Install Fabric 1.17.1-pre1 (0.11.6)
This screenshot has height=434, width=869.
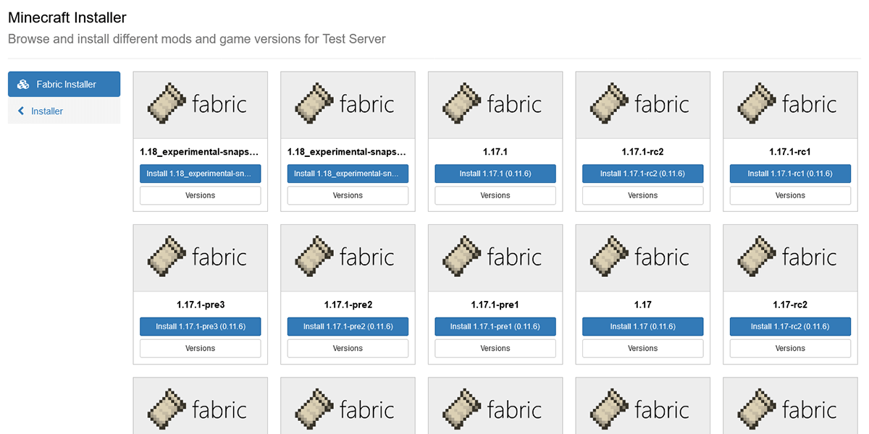coord(495,326)
